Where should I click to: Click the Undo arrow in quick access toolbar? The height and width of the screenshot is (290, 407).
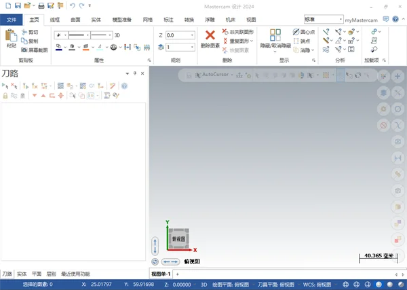pos(73,5)
